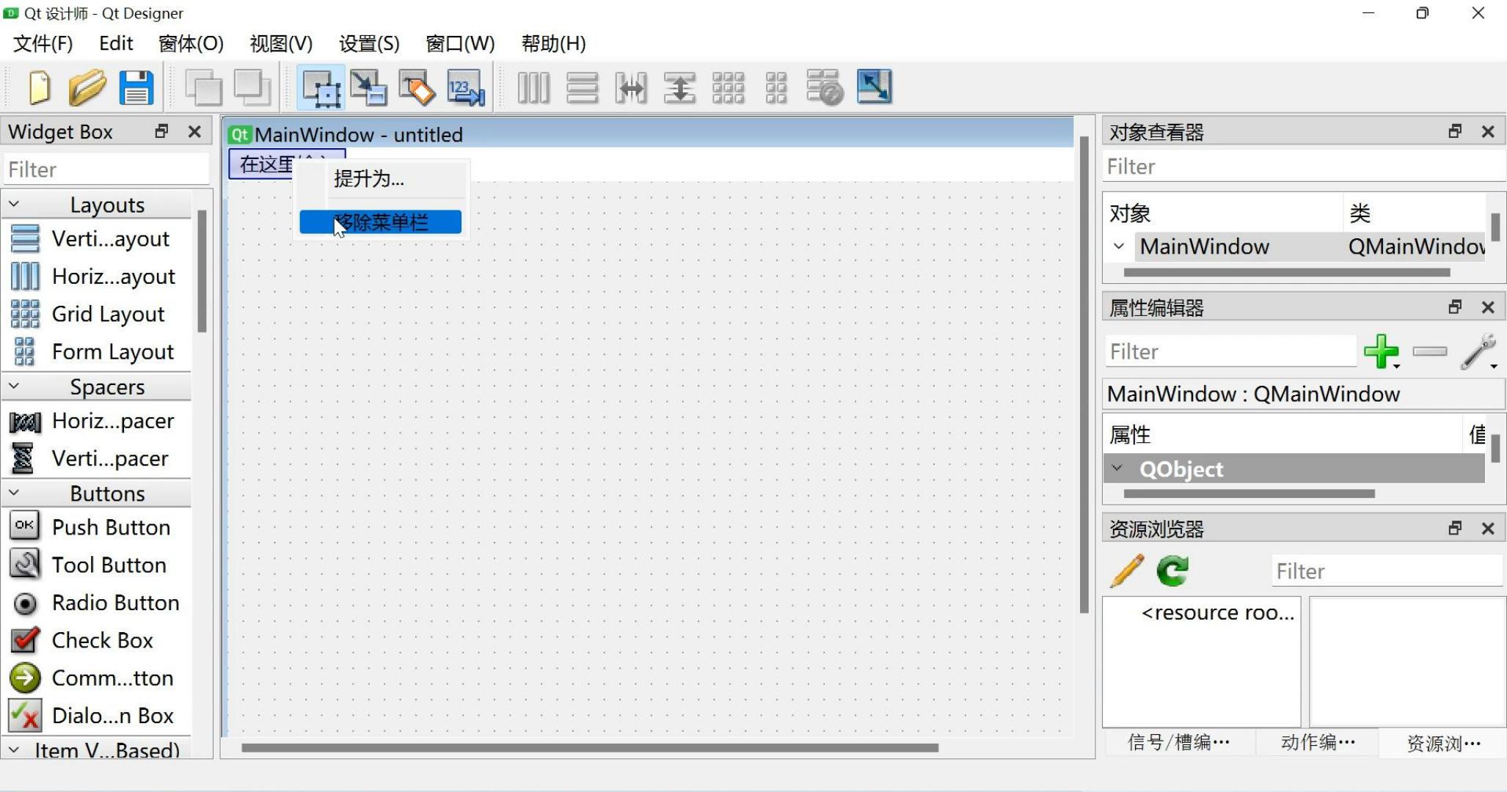Switch to Edit Signals/Slots mode icon
Image resolution: width=1507 pixels, height=792 pixels.
(x=368, y=87)
